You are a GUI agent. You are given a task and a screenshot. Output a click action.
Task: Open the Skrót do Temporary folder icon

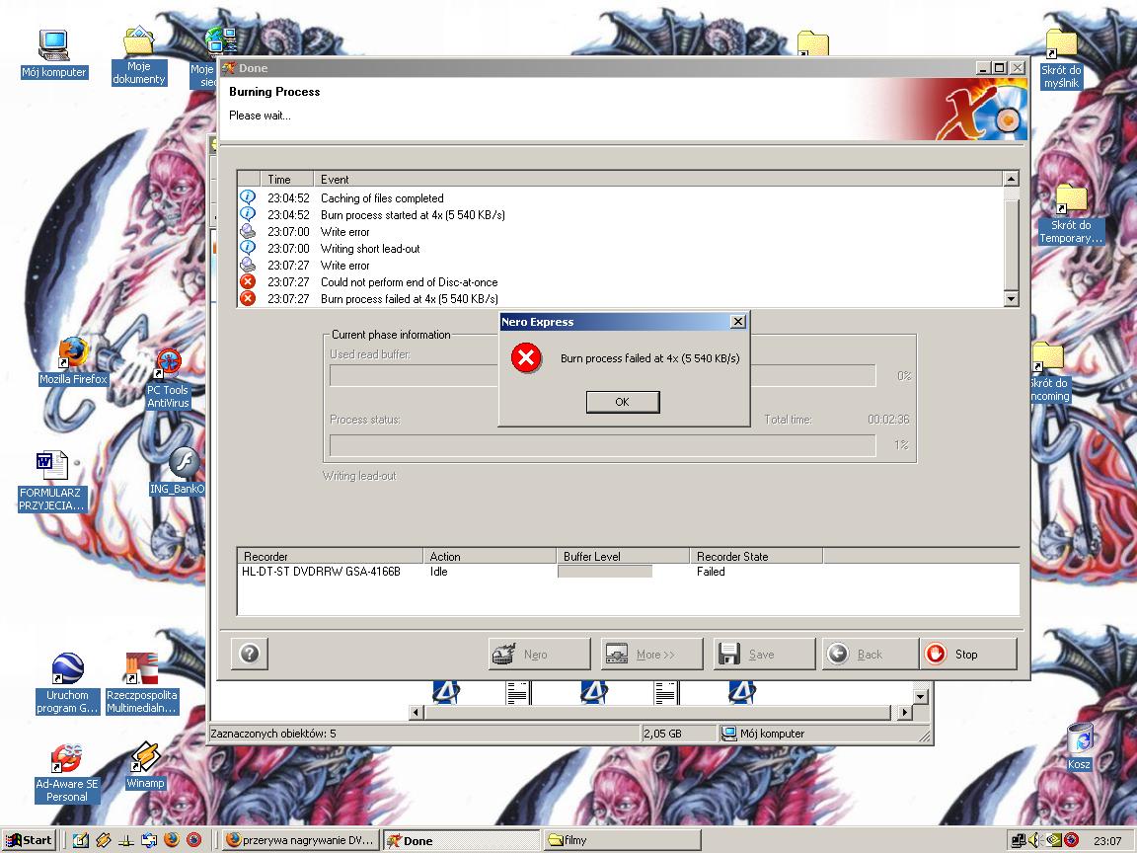1070,214
